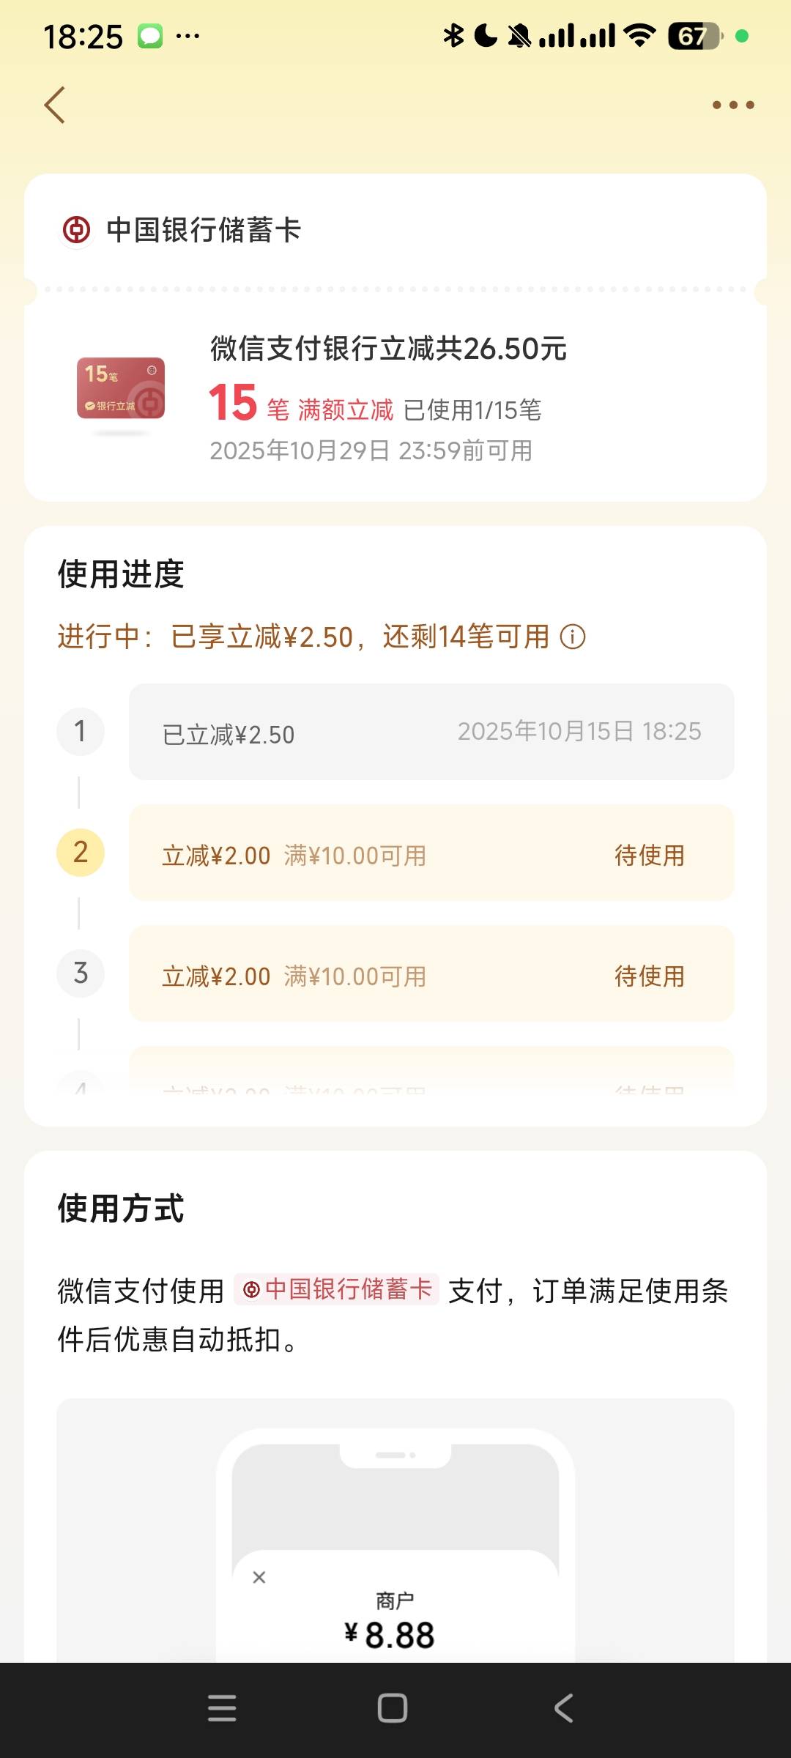The width and height of the screenshot is (791, 1758).
Task: Tap 待使用 on the second coupon row
Action: (649, 855)
